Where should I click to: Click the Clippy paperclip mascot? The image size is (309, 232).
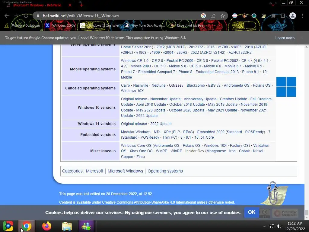click(x=273, y=193)
